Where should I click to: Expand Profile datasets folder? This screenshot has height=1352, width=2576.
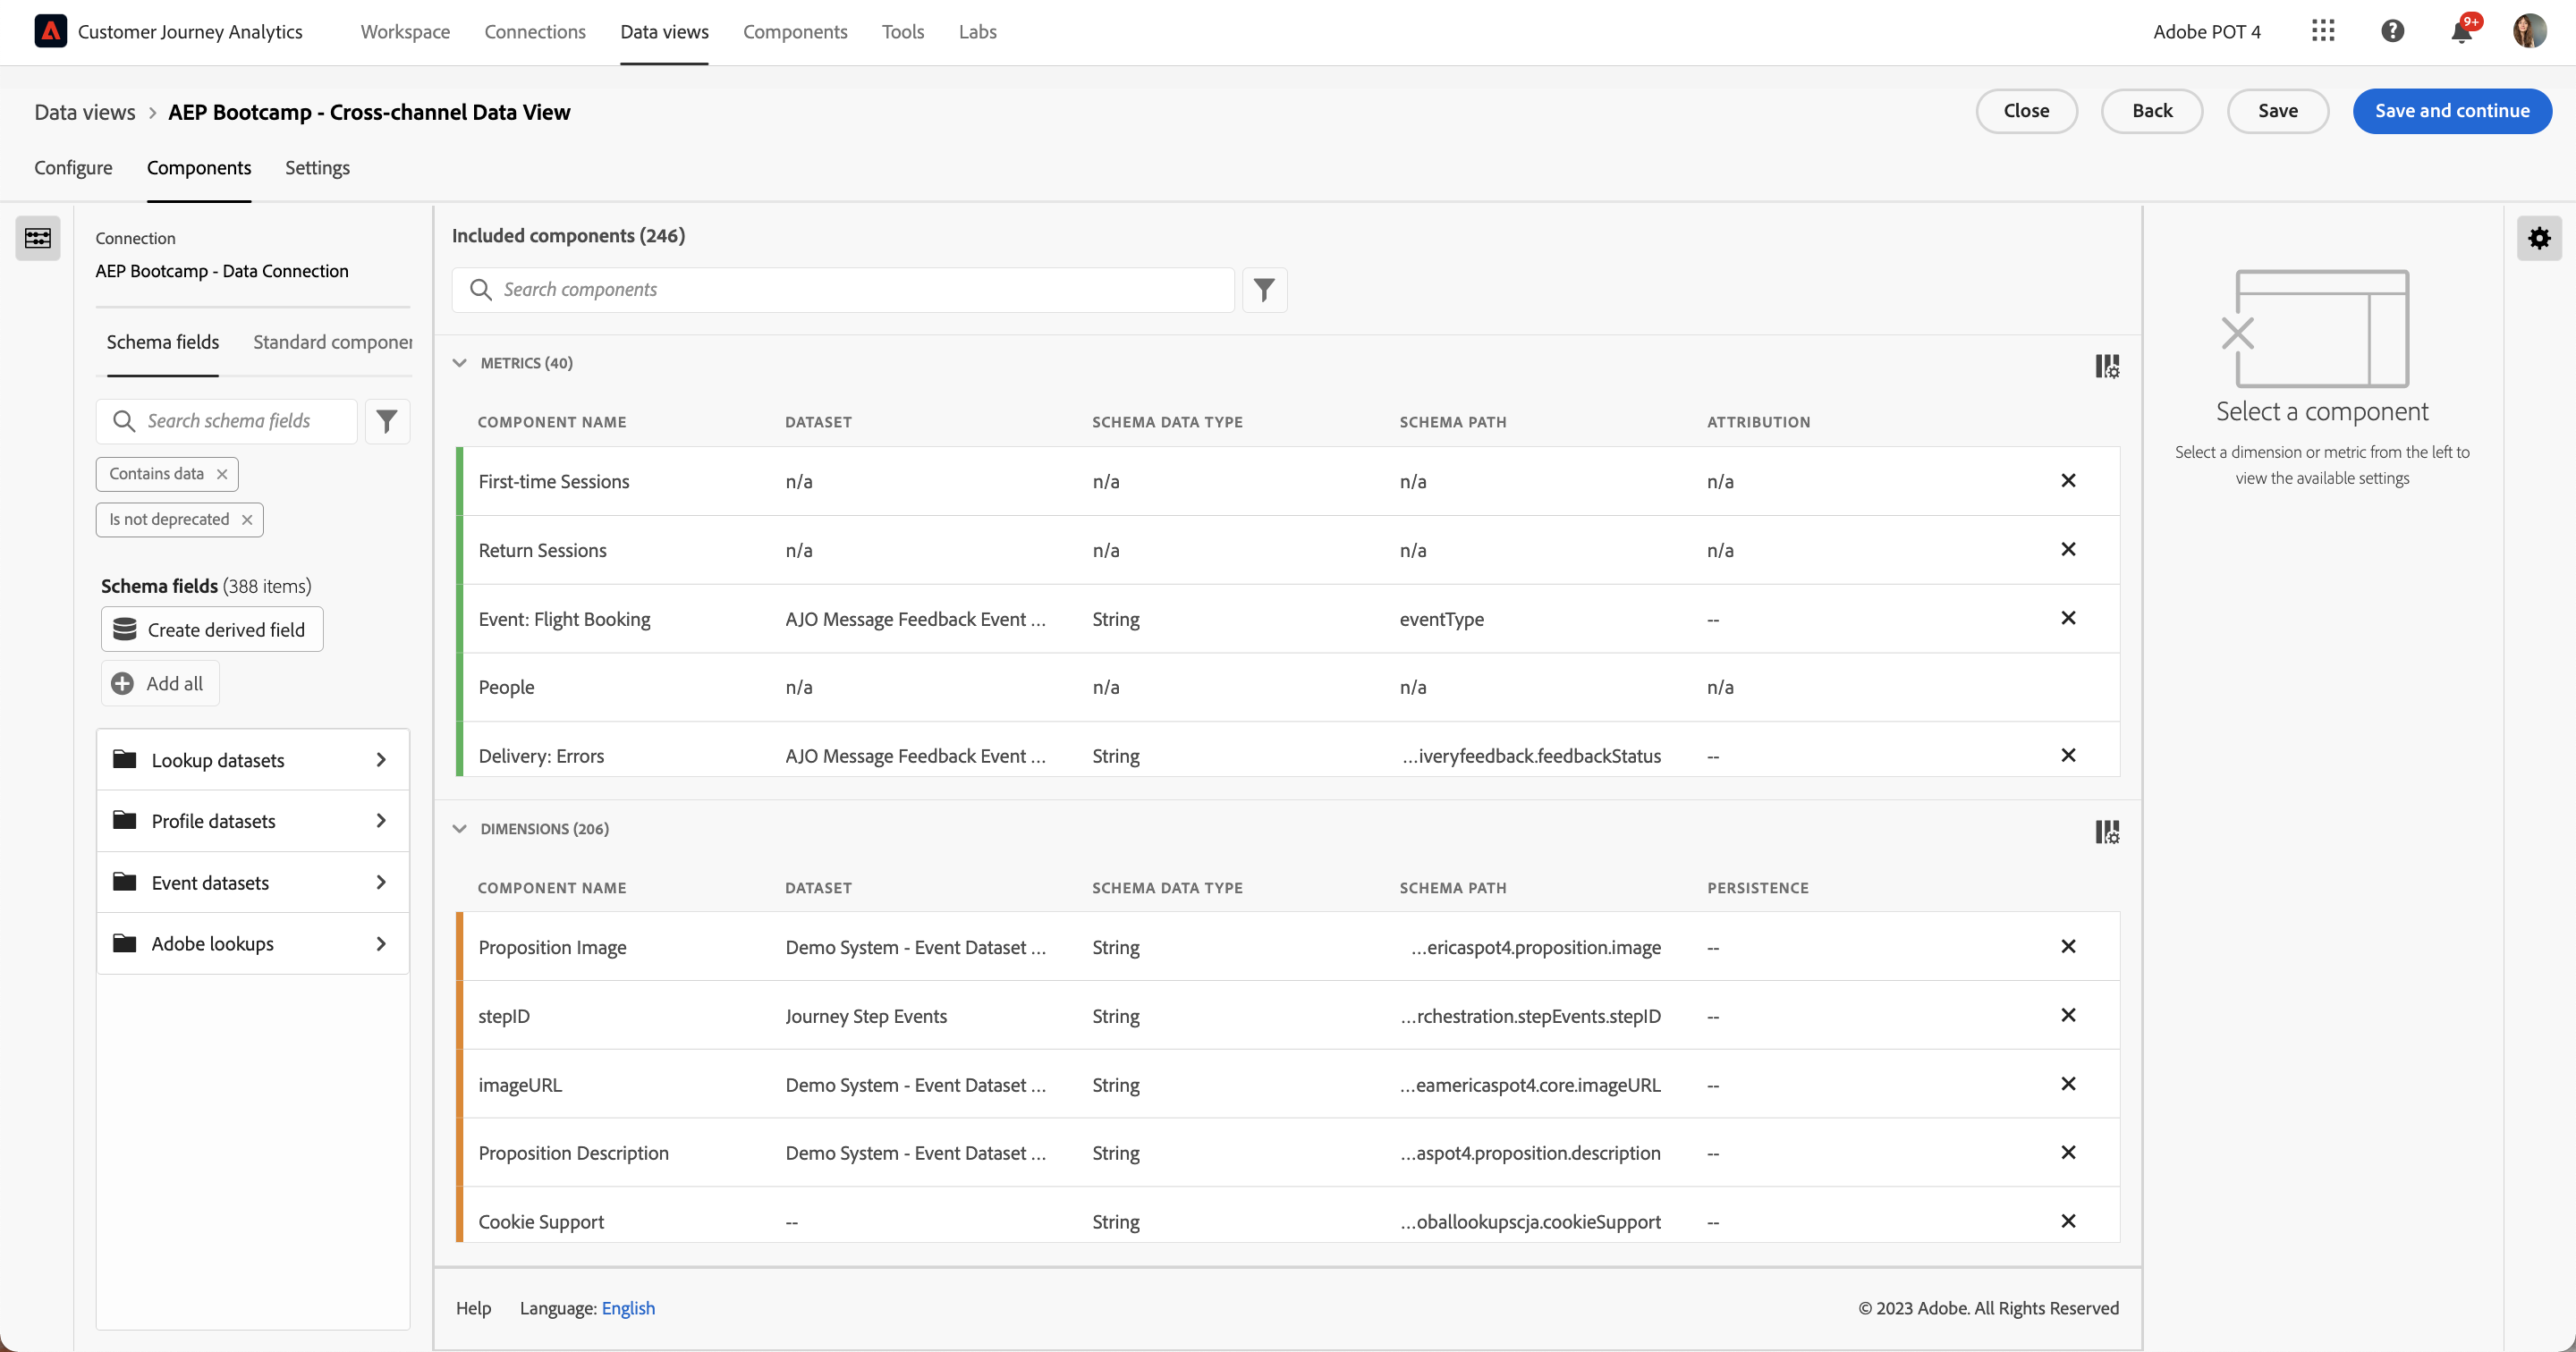point(253,821)
